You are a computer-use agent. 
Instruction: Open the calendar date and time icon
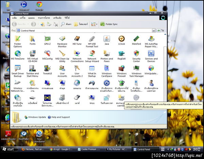[107, 99]
